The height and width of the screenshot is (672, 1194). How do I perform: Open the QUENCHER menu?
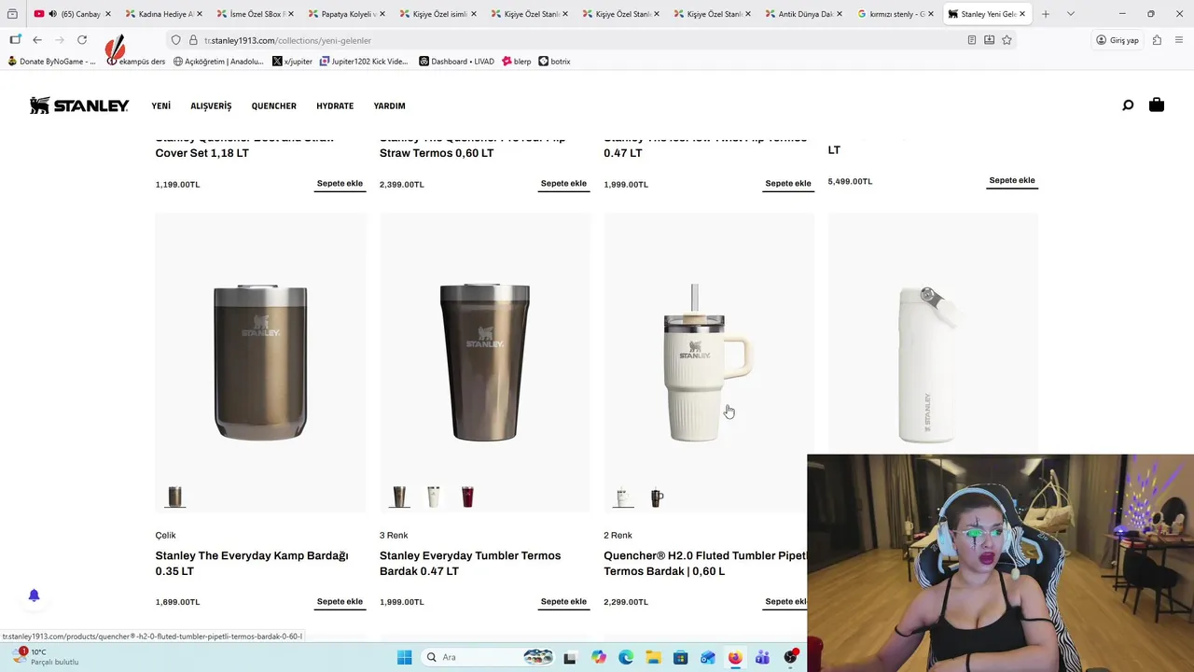coord(273,105)
